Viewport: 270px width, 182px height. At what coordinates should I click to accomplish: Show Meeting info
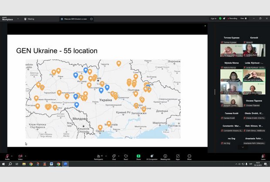pyautogui.click(x=165, y=156)
